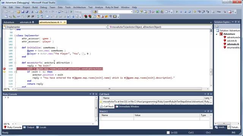Open the editor 100 % zoom dropdown
The width and height of the screenshot is (243, 136).
coord(13,89)
